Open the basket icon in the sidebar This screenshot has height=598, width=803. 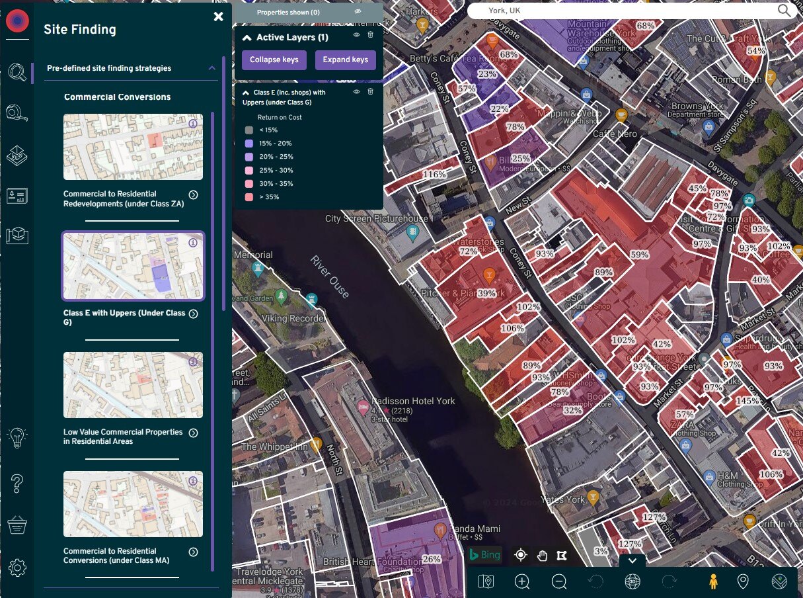point(18,525)
